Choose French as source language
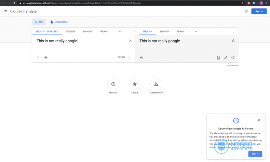The image size is (270, 162). [x=104, y=31]
